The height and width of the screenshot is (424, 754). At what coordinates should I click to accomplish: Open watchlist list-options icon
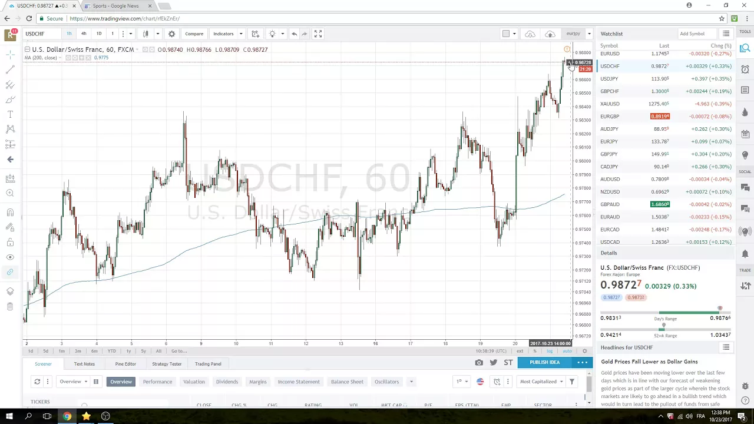coord(726,34)
